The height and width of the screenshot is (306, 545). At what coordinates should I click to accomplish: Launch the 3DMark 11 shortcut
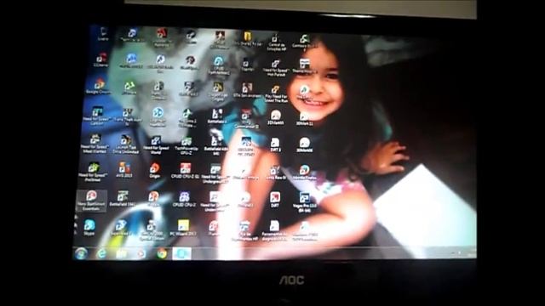(305, 119)
